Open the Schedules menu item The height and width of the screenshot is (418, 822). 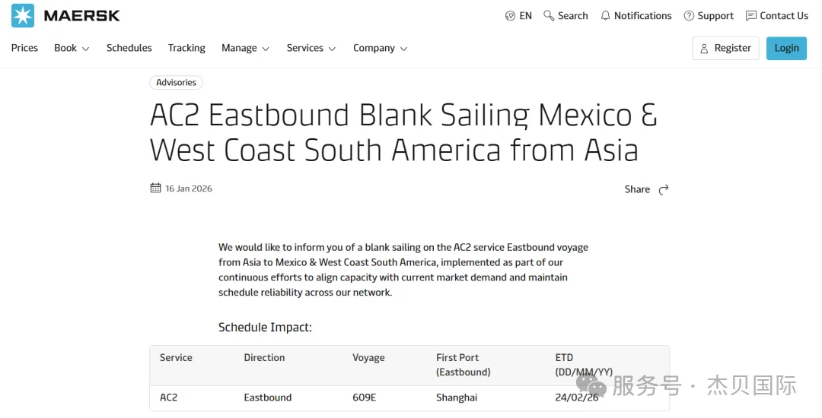pyautogui.click(x=129, y=48)
